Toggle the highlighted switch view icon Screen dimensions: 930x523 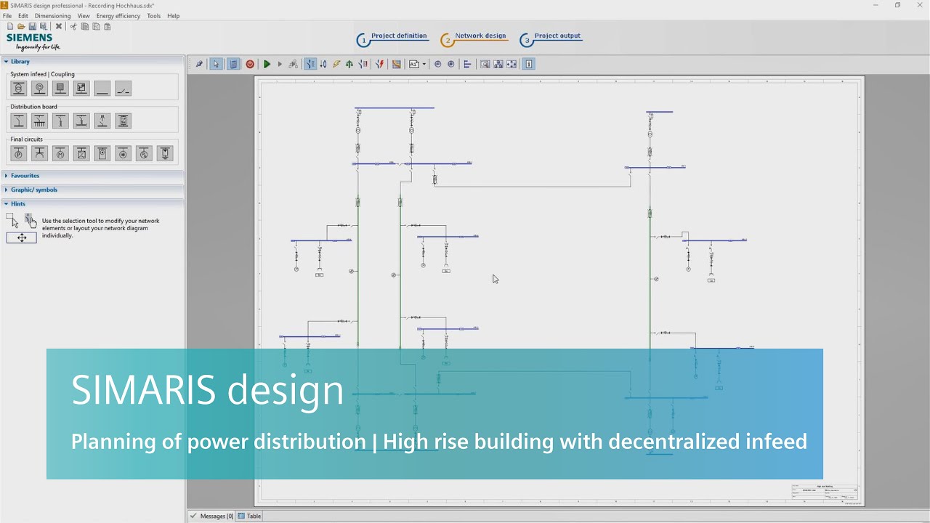pos(310,64)
